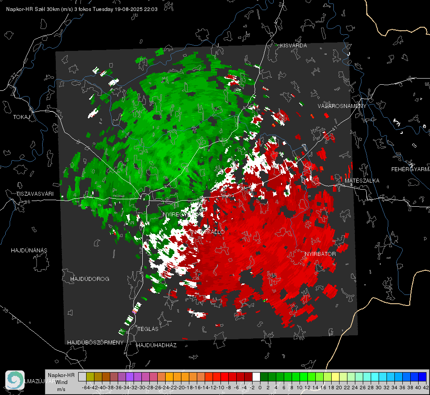Click the HAJDÚDOROG city label
The height and width of the screenshot is (395, 430).
[90, 279]
